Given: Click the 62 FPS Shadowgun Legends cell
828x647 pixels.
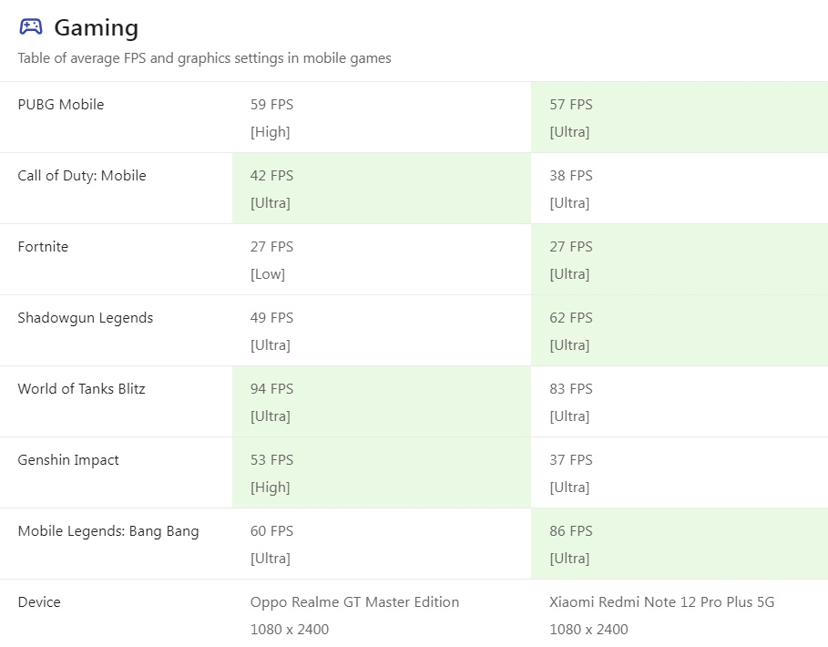Looking at the screenshot, I should [x=571, y=318].
